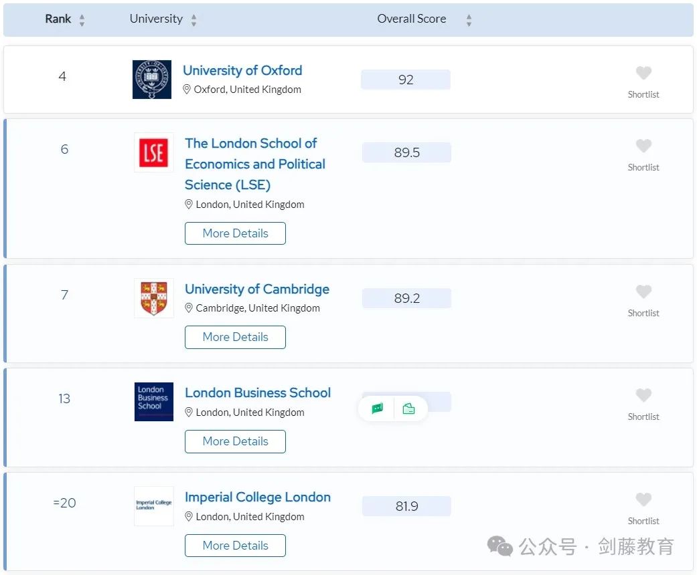Screen dimensions: 697x575
Task: Click rank =20 in Imperial College row
Action: click(x=64, y=503)
